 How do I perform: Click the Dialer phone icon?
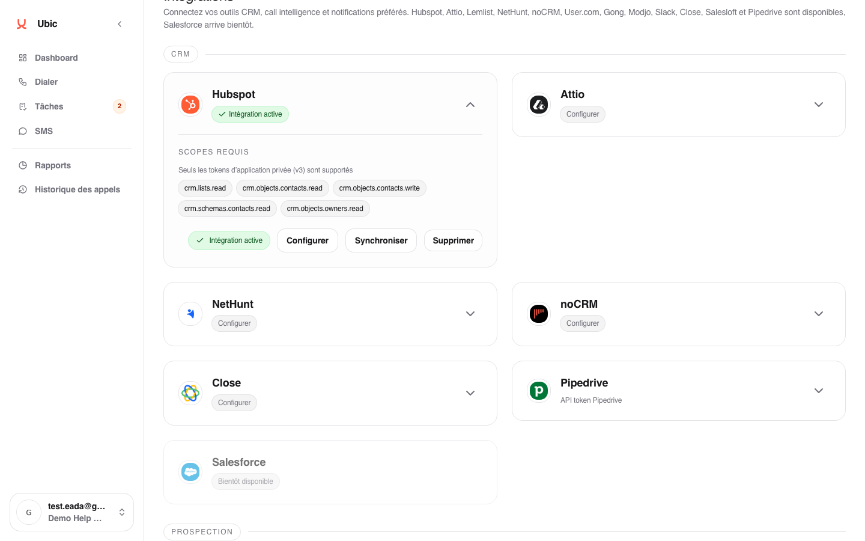tap(23, 82)
